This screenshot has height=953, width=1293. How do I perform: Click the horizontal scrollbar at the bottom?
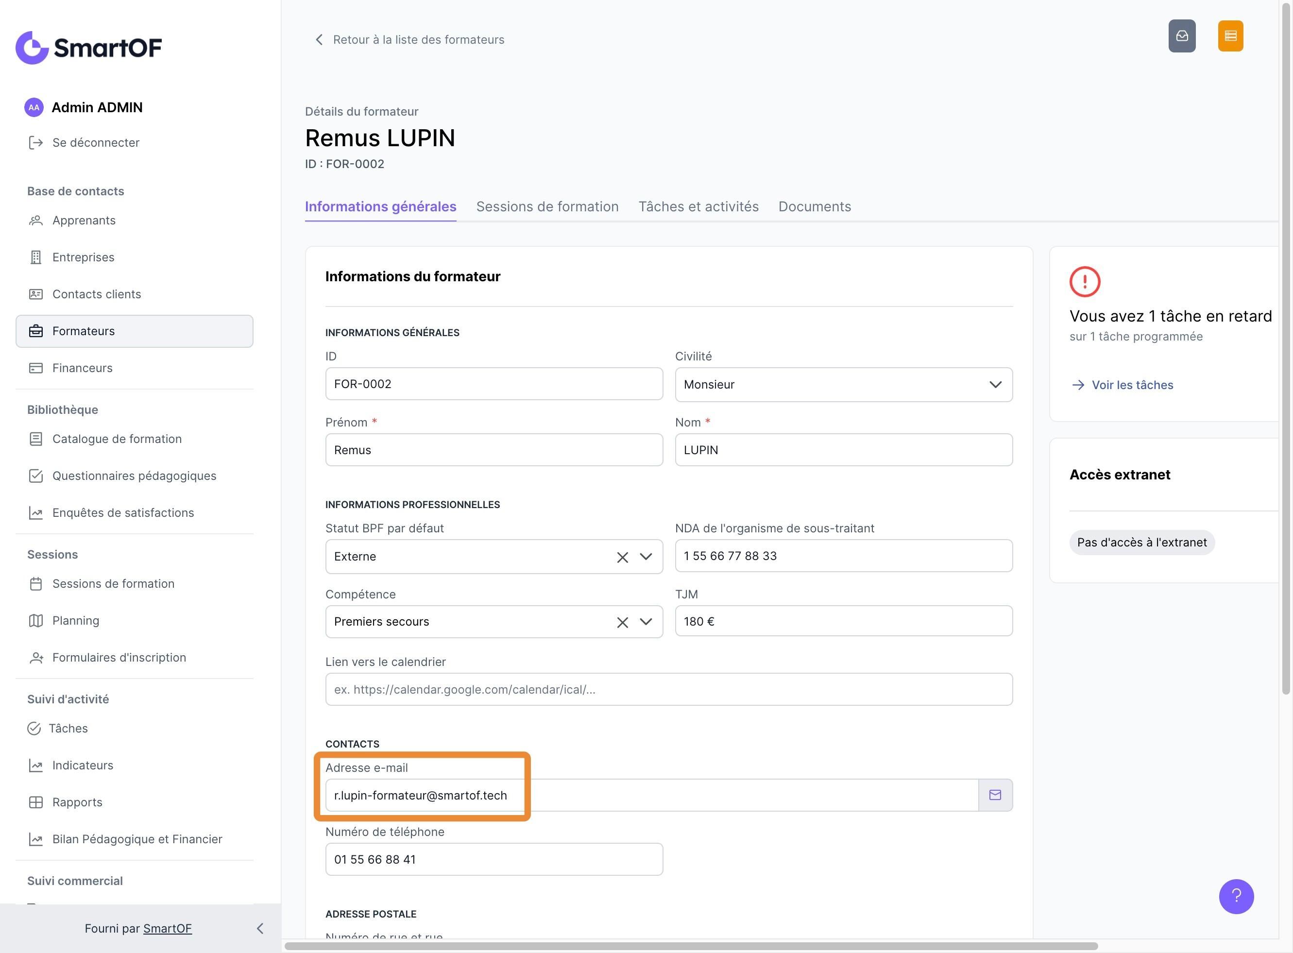coord(691,946)
